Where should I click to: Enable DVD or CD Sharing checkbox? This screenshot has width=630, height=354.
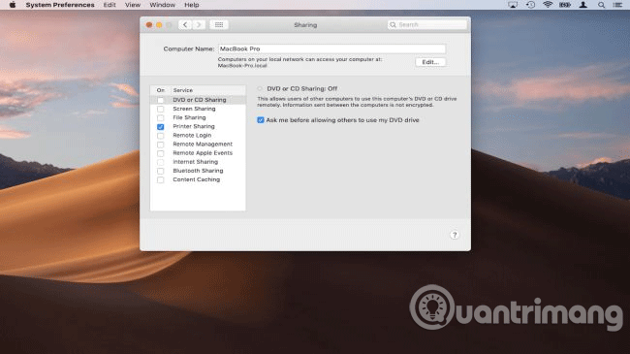coord(160,100)
